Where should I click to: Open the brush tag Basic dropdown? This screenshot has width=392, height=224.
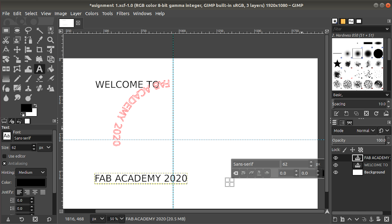coord(361,95)
